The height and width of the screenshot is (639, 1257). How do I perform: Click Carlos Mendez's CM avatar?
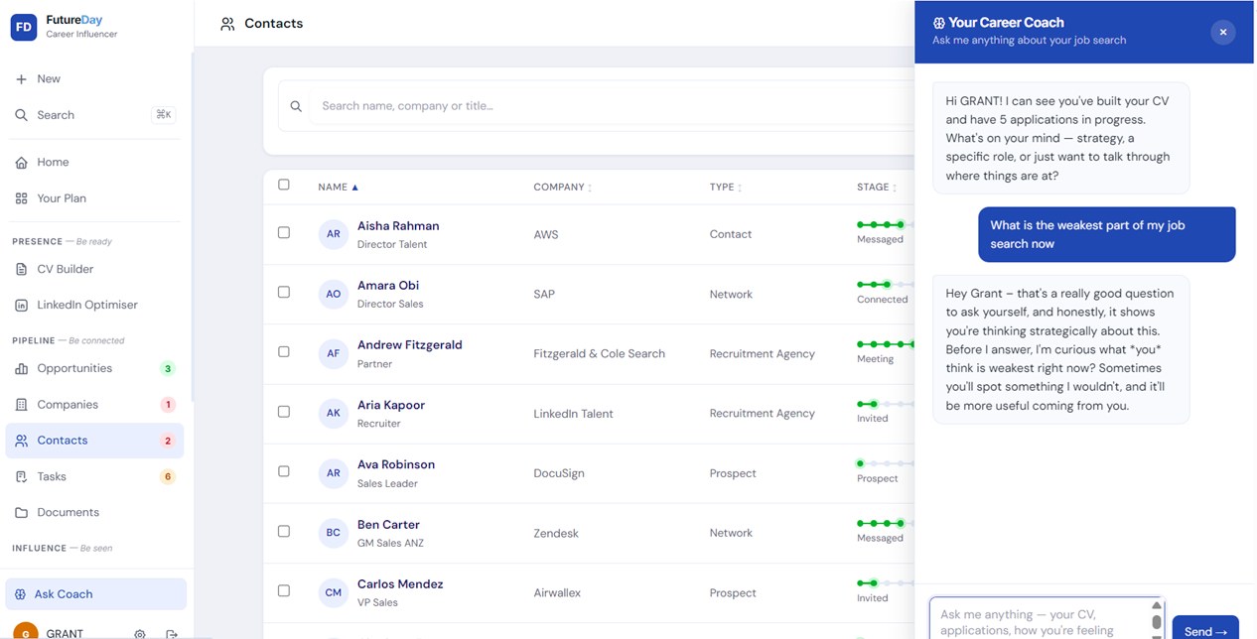point(334,593)
